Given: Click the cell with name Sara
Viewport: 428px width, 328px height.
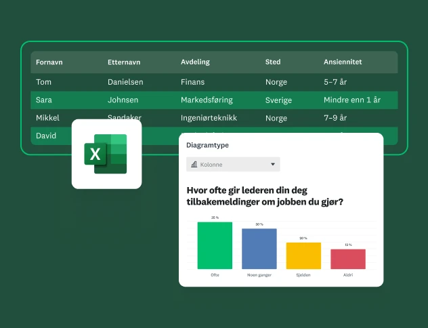Looking at the screenshot, I should [43, 100].
